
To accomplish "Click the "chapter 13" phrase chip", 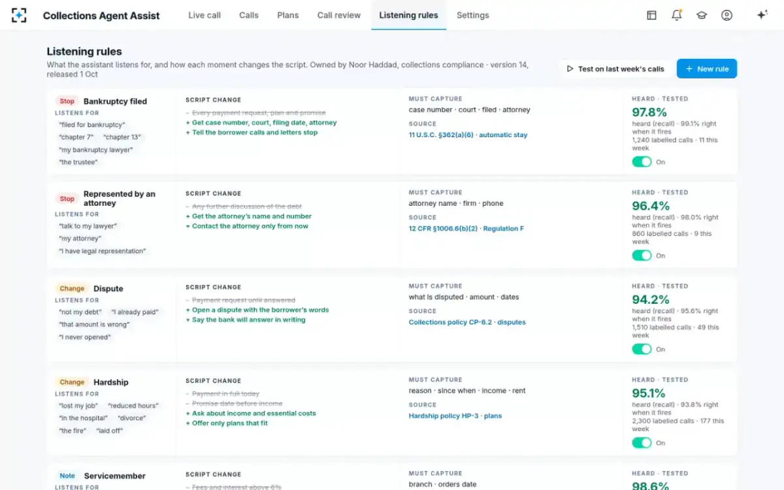I will coord(123,137).
